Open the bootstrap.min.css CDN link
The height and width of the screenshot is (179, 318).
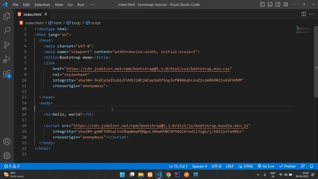point(148,69)
